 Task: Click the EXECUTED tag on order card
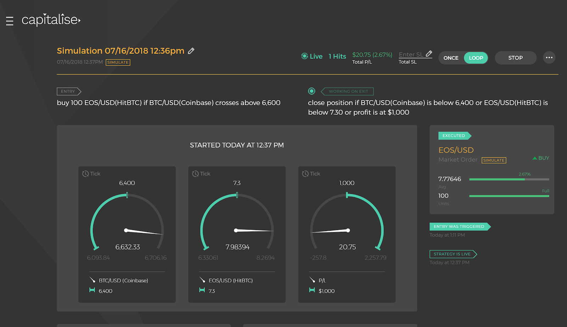(x=455, y=136)
